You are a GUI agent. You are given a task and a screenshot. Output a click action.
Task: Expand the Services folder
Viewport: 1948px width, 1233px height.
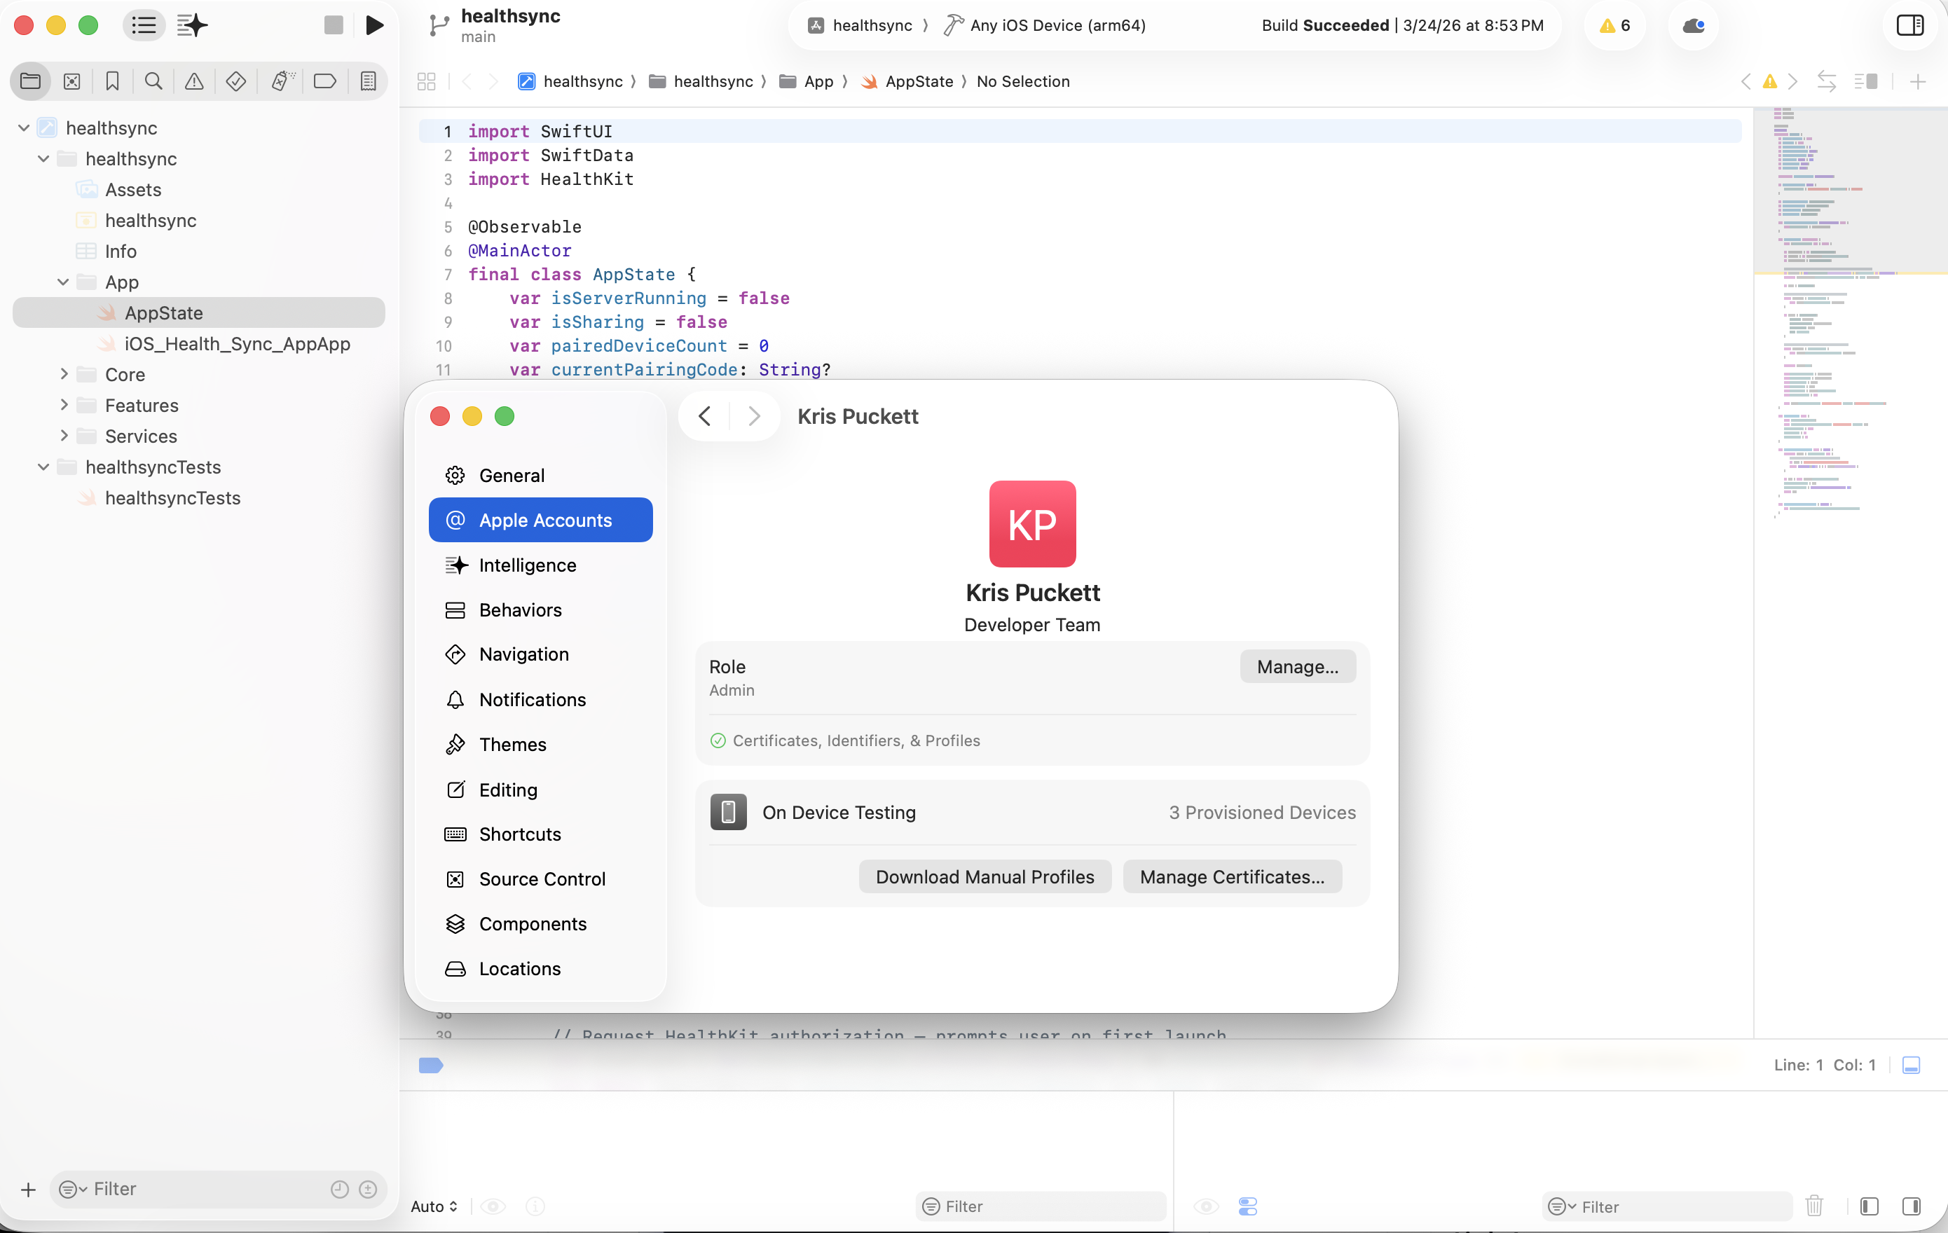point(64,435)
